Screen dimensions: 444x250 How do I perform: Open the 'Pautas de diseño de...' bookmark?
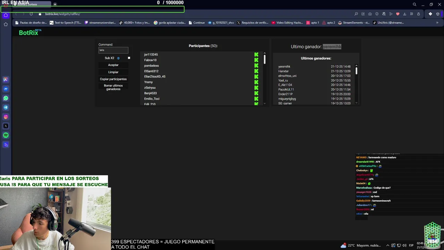(31, 23)
